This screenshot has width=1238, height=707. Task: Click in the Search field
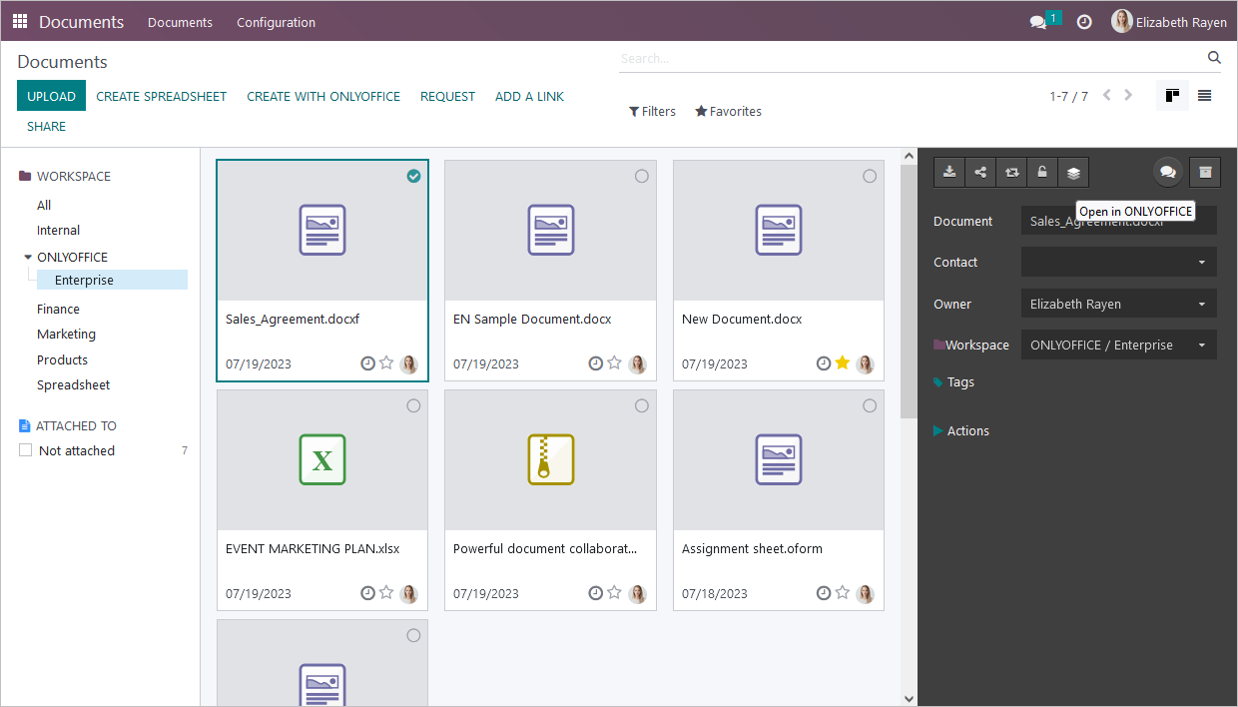(911, 58)
